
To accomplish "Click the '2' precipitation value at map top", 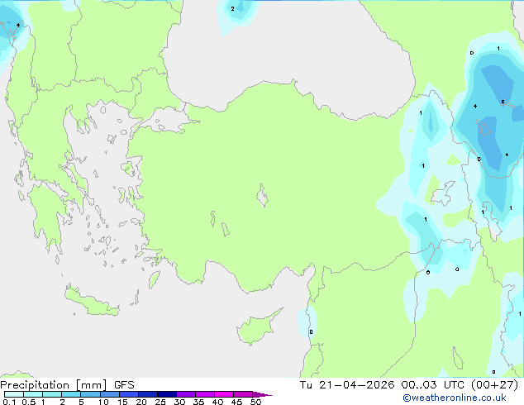I will click(x=232, y=9).
